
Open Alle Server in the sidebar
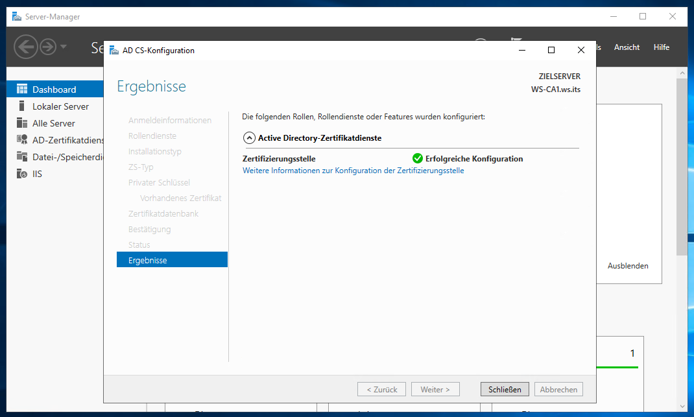[55, 123]
